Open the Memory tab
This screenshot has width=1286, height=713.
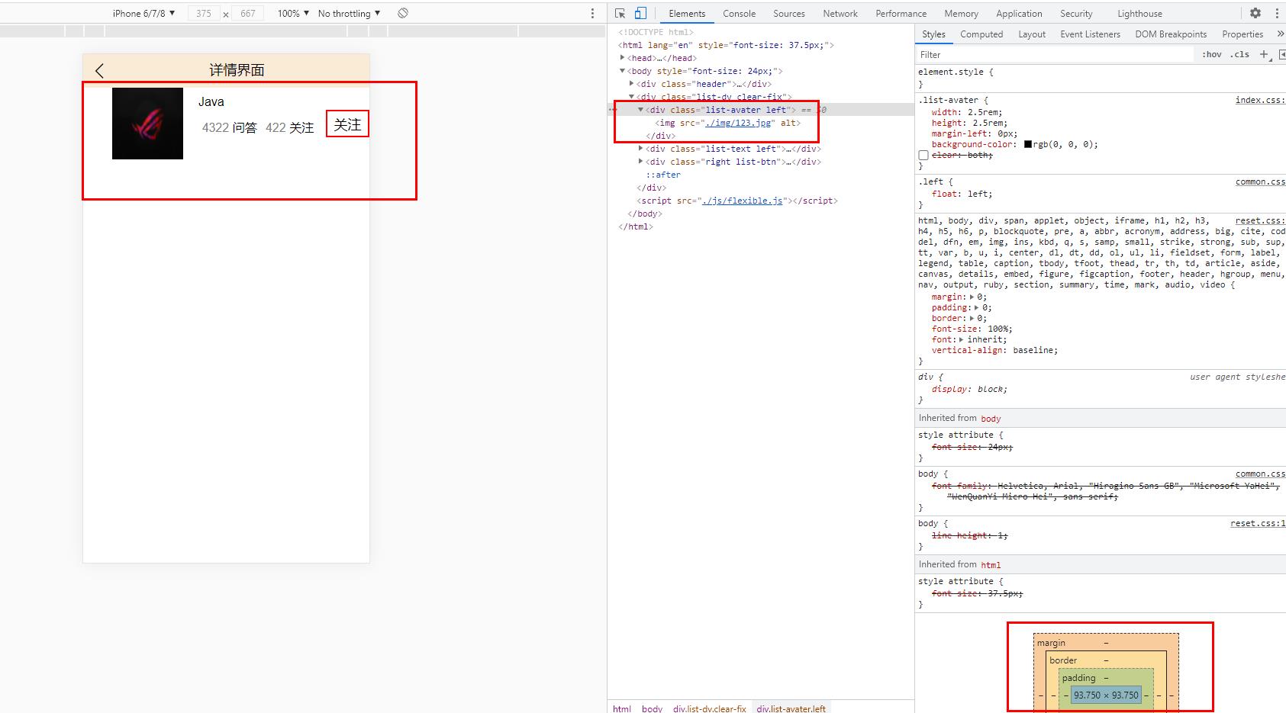pos(961,13)
